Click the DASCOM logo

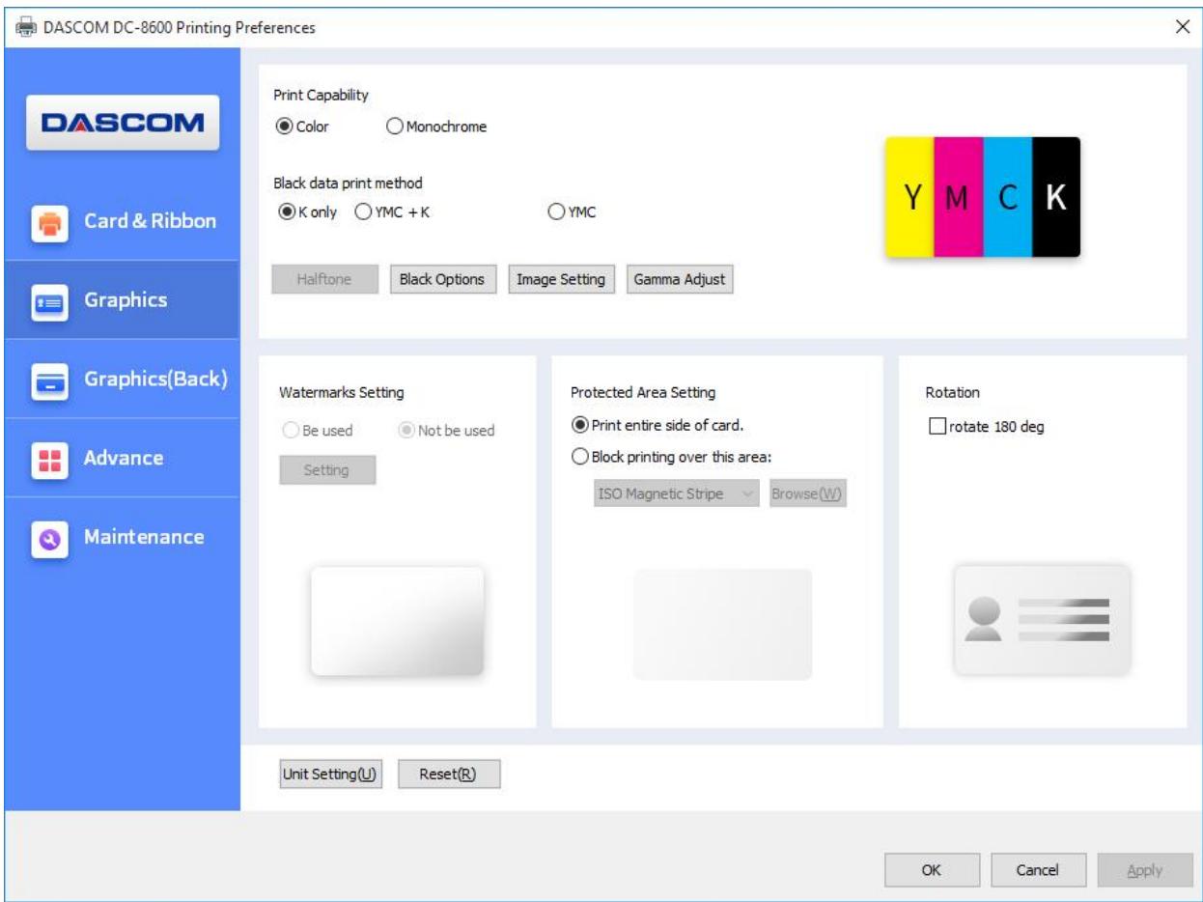point(123,123)
